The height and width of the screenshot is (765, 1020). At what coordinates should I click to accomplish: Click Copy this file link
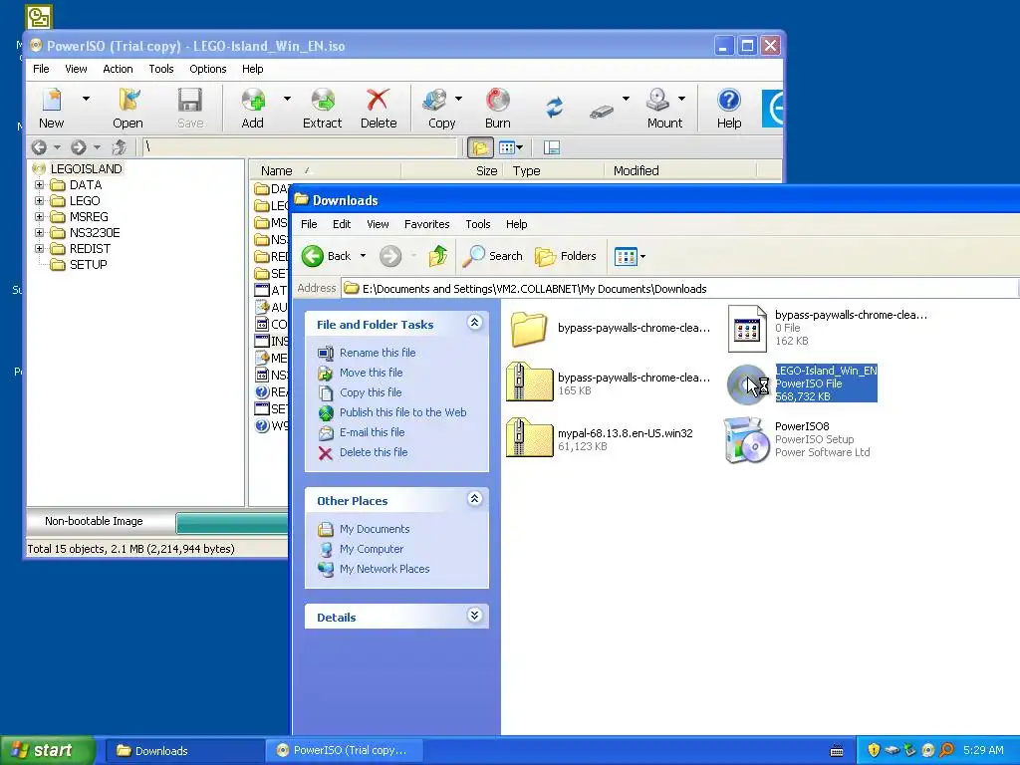pos(371,392)
